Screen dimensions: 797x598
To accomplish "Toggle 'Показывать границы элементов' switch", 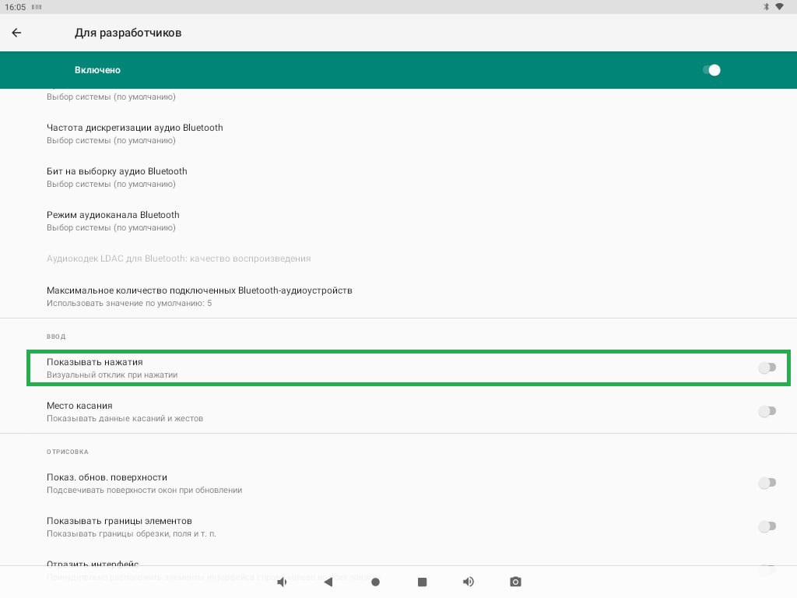I will click(x=767, y=526).
